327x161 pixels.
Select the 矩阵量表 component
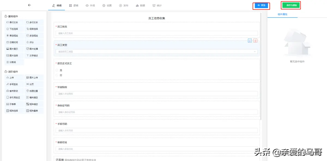point(34,111)
